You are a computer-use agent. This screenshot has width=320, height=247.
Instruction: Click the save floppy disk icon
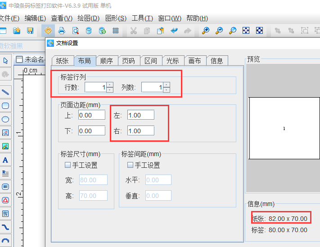point(30,31)
